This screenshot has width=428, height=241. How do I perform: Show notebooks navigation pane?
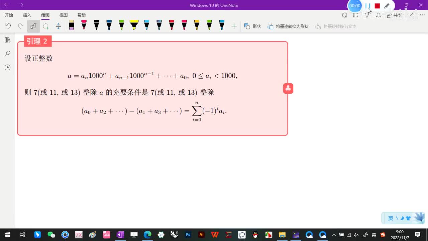coord(7,40)
